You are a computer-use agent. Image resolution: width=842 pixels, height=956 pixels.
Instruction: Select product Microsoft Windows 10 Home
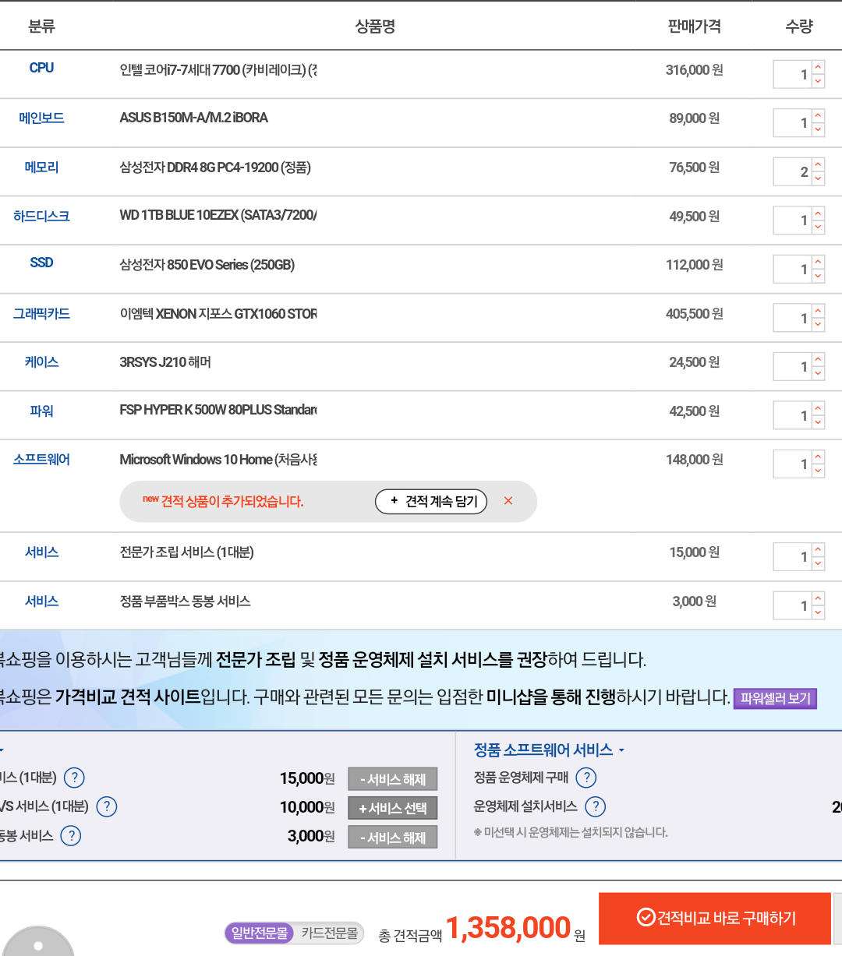(218, 460)
